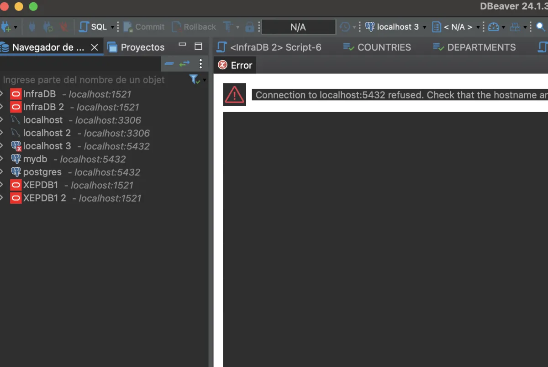Open the navigator three-dot view menu
This screenshot has height=367, width=548.
[x=200, y=64]
